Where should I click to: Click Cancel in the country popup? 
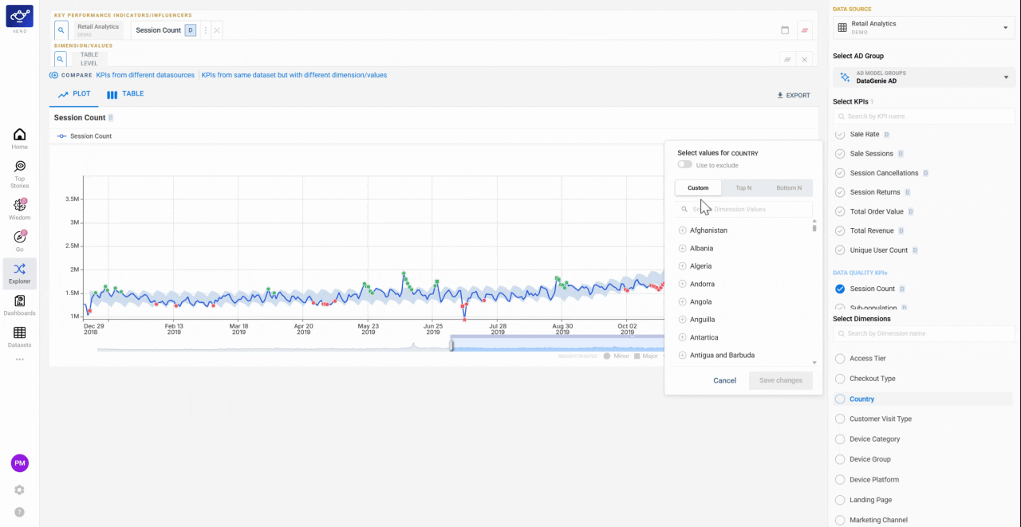click(x=724, y=380)
